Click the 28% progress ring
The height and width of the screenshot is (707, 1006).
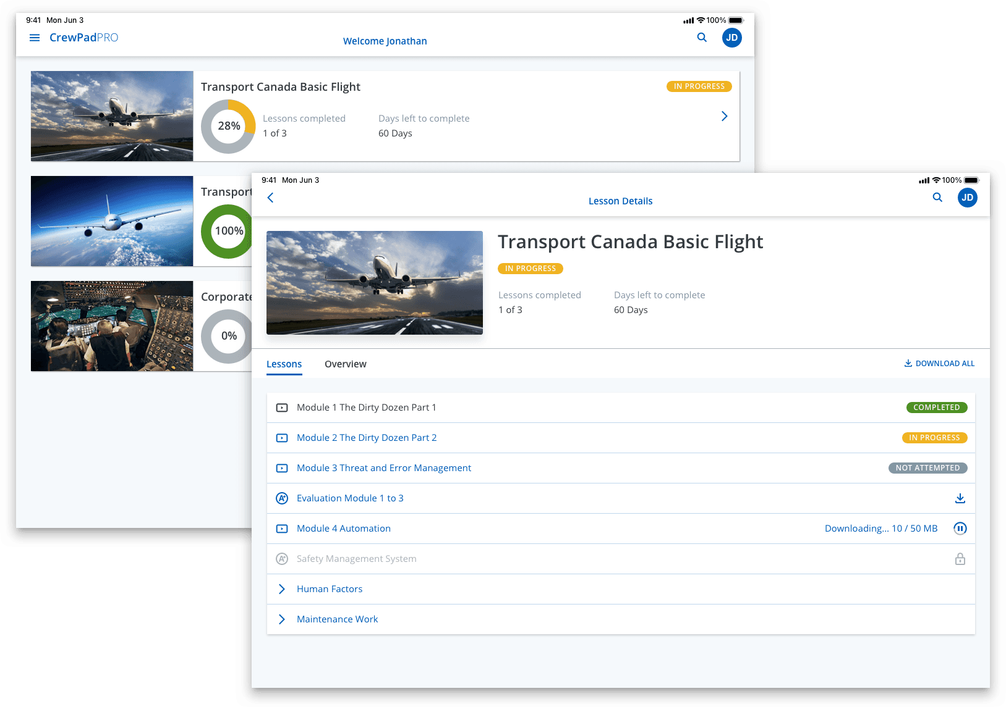[228, 127]
